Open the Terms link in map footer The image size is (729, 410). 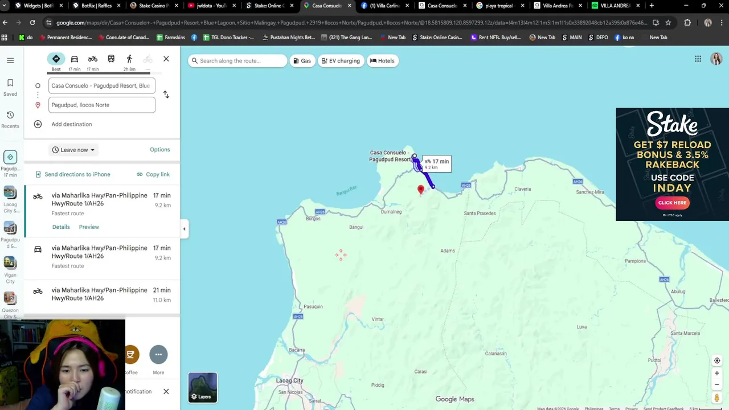pos(614,408)
